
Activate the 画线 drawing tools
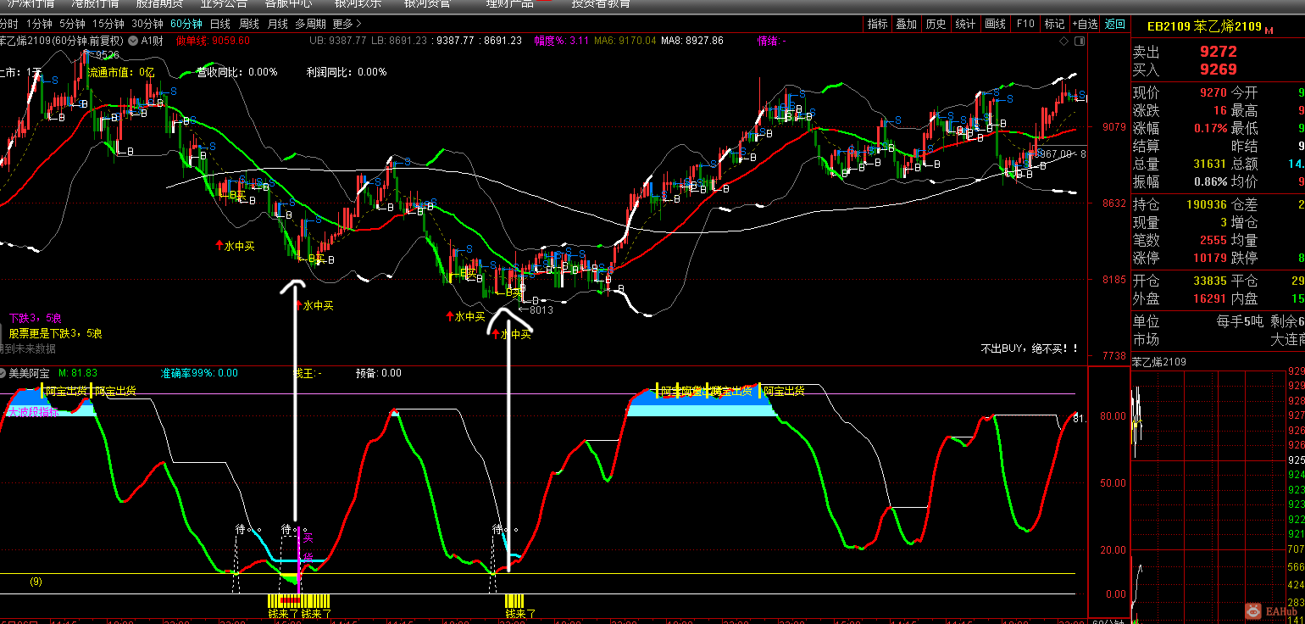coord(996,25)
